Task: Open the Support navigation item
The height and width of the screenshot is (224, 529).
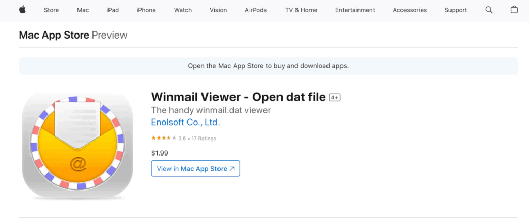Action: coord(456,10)
